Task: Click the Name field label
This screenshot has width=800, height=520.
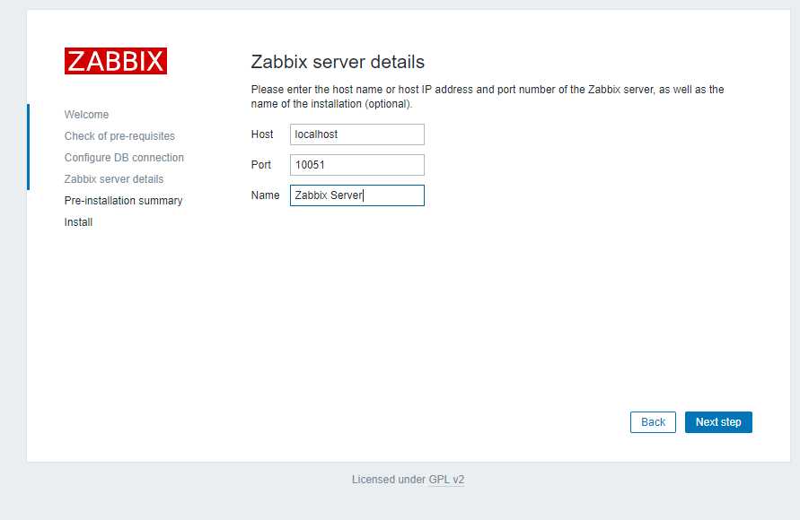Action: pyautogui.click(x=265, y=195)
